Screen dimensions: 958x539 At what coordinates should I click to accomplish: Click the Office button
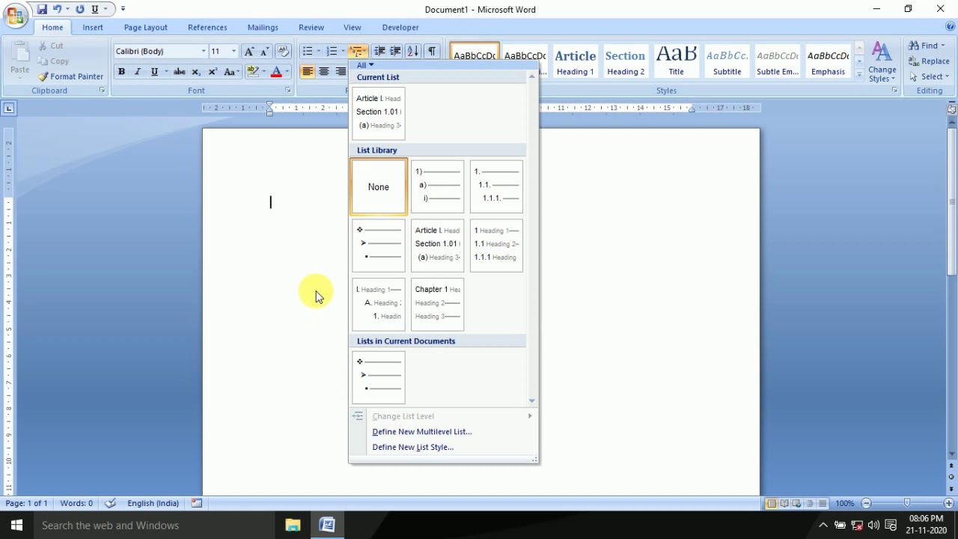click(15, 15)
